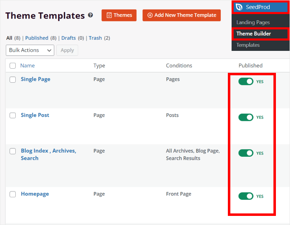Click 'Front Page' condition text
The width and height of the screenshot is (290, 225).
tap(179, 194)
